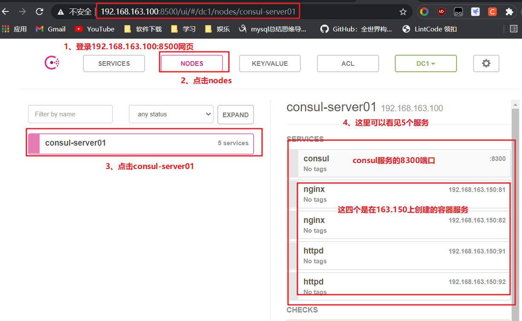Open the 学习 bookmark folder
522x321 pixels.
pyautogui.click(x=183, y=29)
